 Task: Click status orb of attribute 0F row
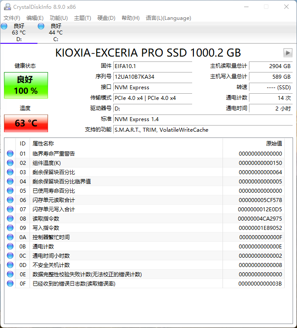pyautogui.click(x=10, y=283)
